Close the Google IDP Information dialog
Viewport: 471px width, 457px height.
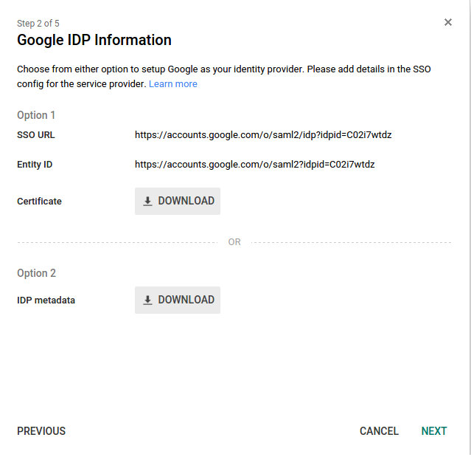pos(448,22)
